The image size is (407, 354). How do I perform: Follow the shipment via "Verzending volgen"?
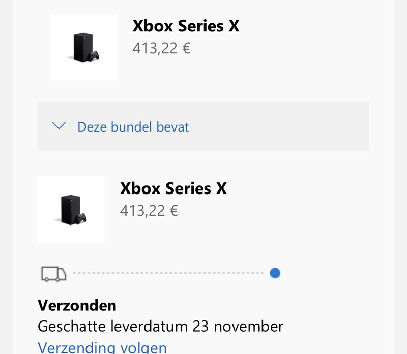[102, 347]
